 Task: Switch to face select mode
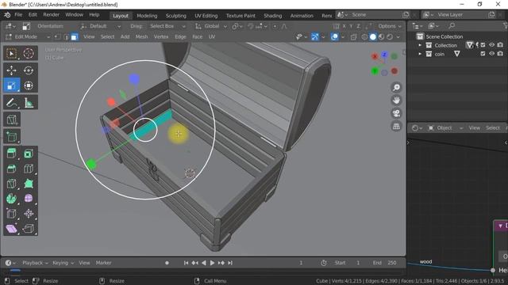(74, 37)
